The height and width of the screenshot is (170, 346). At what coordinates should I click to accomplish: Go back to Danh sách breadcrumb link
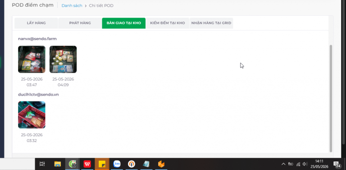click(72, 5)
